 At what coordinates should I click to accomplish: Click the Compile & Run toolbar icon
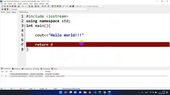tap(58, 6)
